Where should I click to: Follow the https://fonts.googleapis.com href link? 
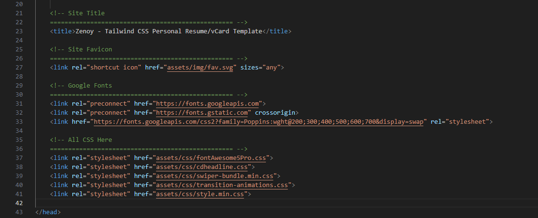tap(207, 103)
